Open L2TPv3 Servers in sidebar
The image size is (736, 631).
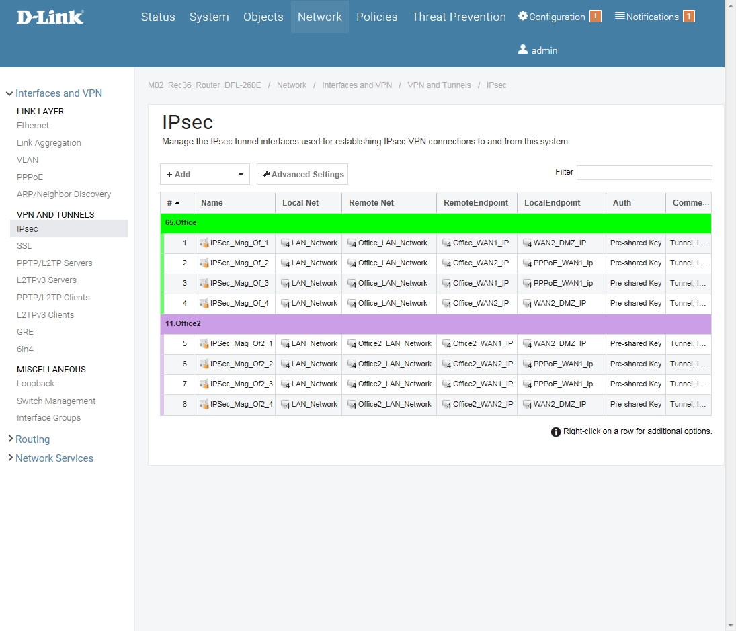[x=46, y=280]
